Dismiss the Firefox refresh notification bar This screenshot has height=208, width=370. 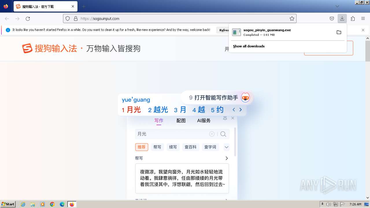[363, 30]
